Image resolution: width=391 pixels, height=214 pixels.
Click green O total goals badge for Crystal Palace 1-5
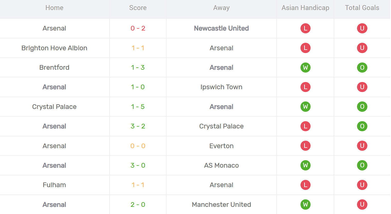coord(362,107)
